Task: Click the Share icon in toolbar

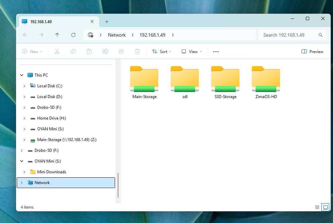Action: point(121,51)
